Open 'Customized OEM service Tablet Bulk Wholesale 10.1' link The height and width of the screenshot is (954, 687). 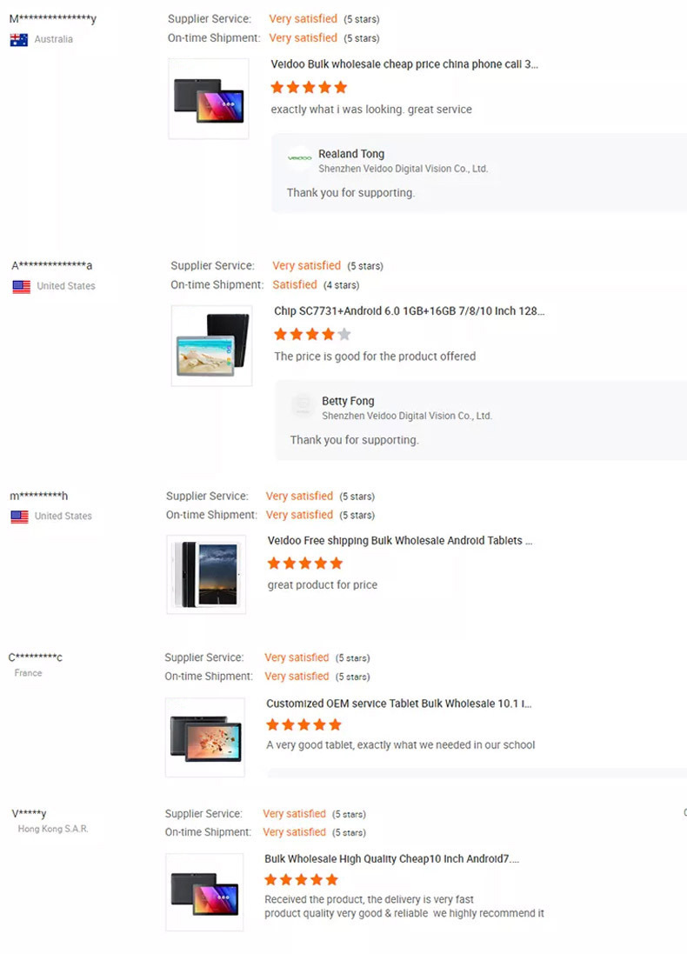click(x=398, y=704)
